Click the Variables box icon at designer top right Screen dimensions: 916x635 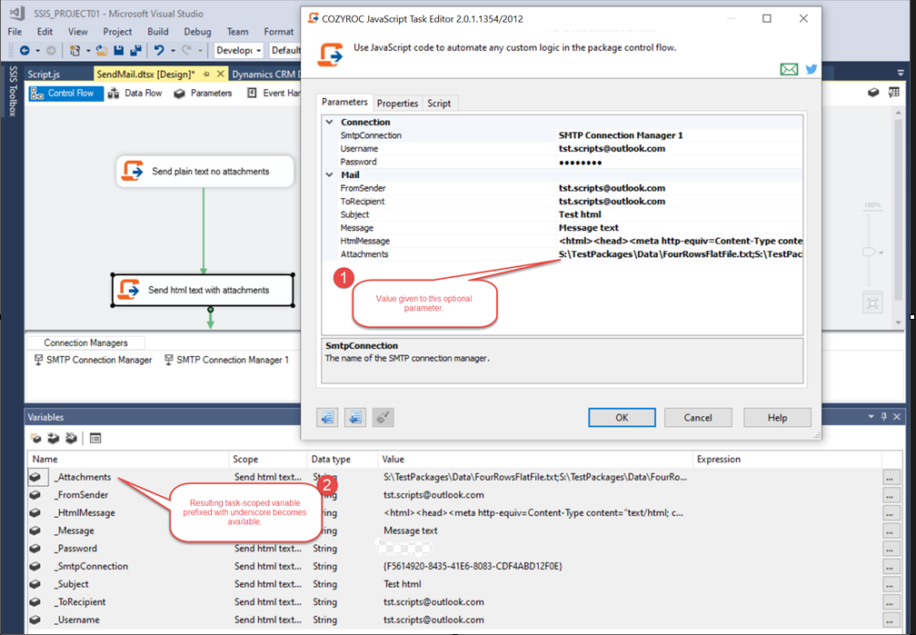[873, 93]
